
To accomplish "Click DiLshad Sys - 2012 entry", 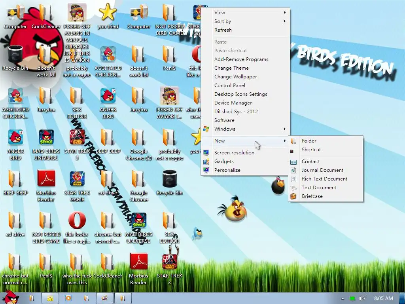I will click(245, 112).
